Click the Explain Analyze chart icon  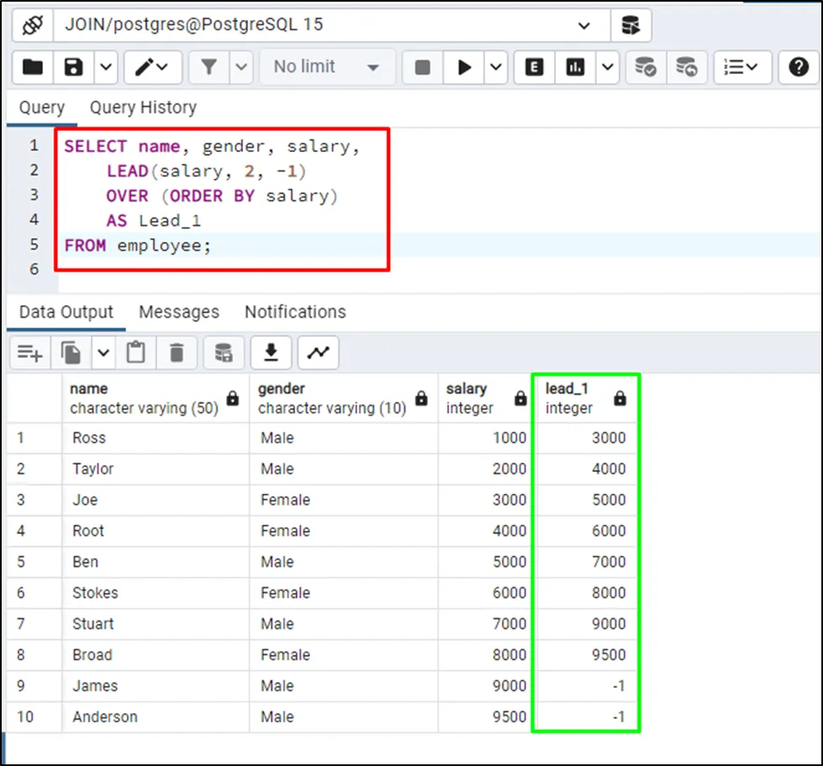(576, 67)
